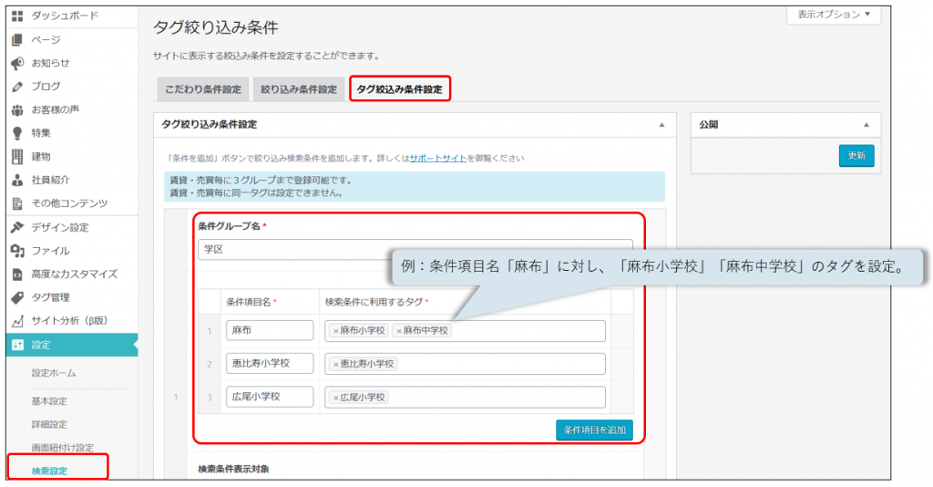Viewport: 933px width, 487px height.
Task: Click the 更新 button
Action: [x=856, y=156]
